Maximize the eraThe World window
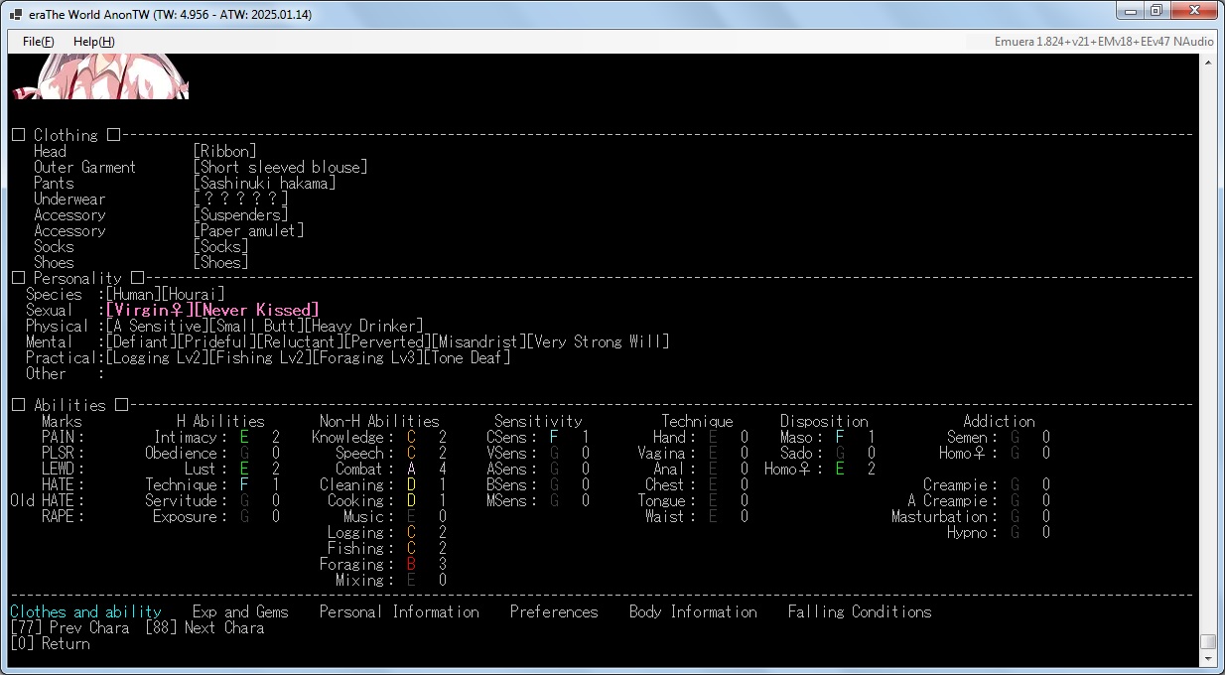The width and height of the screenshot is (1225, 675). (1157, 11)
